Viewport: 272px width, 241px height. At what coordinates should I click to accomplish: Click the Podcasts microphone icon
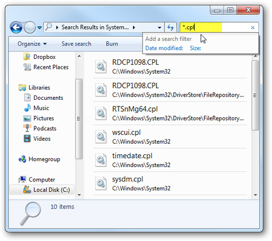tap(27, 128)
